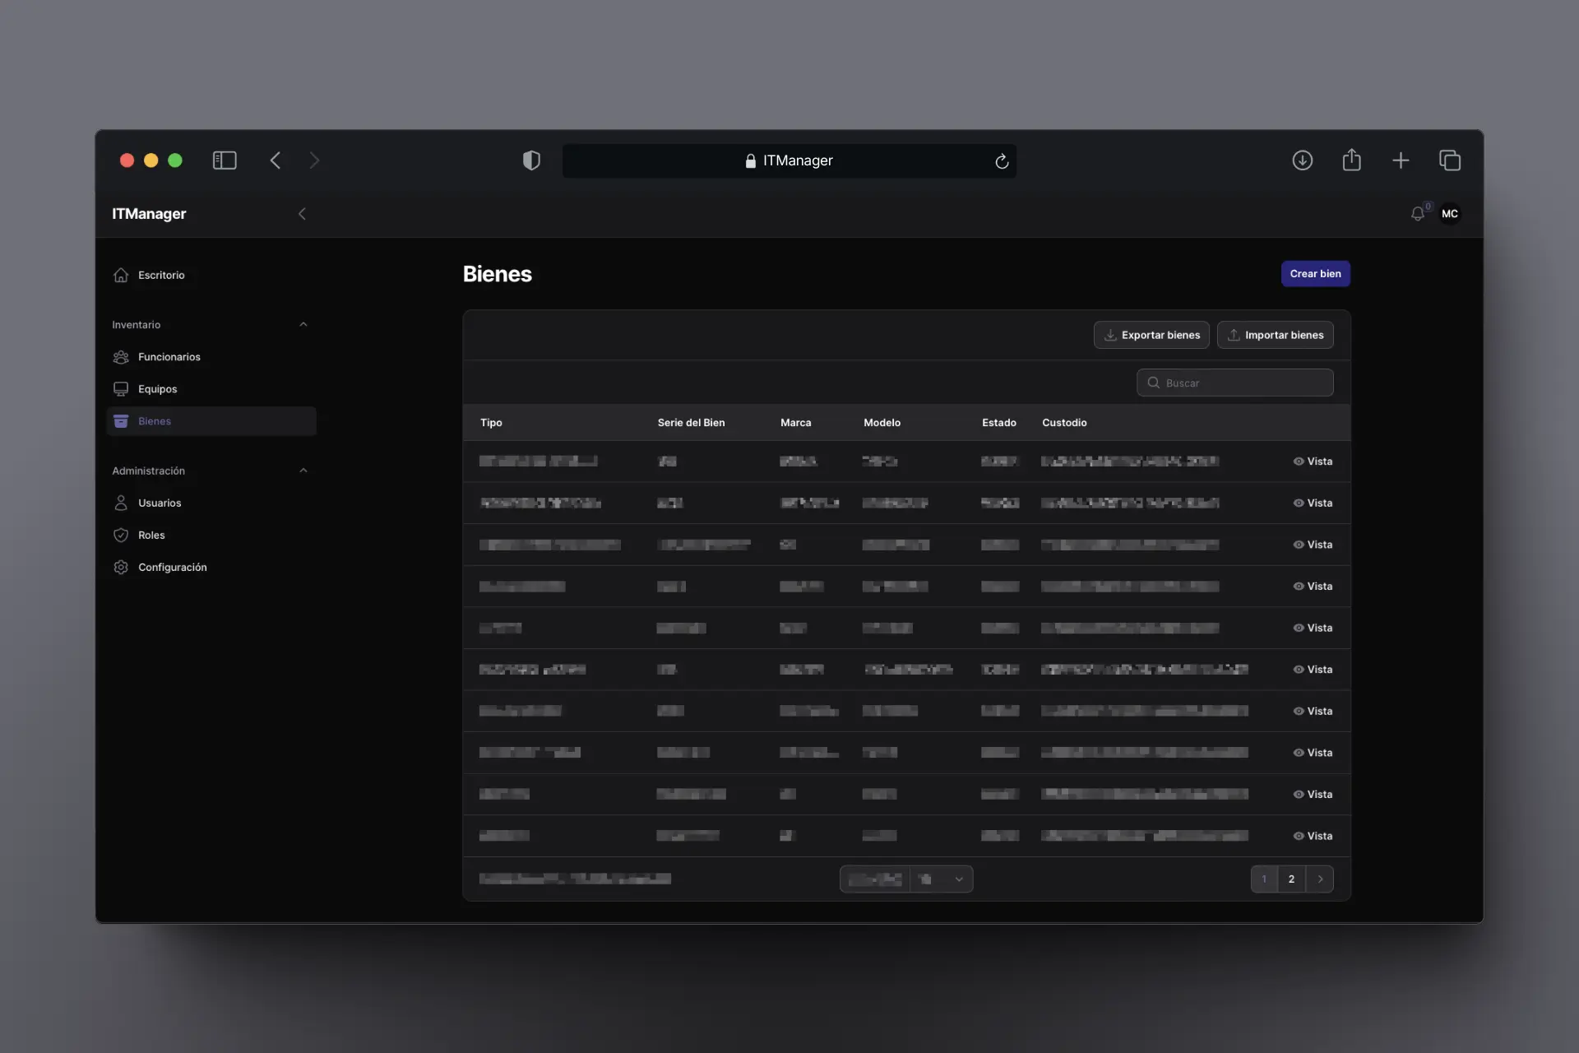Click the Safari sidebar toggle icon

point(225,160)
